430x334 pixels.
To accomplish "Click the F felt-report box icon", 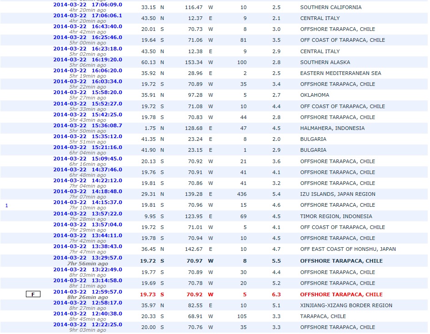I will (x=33, y=294).
